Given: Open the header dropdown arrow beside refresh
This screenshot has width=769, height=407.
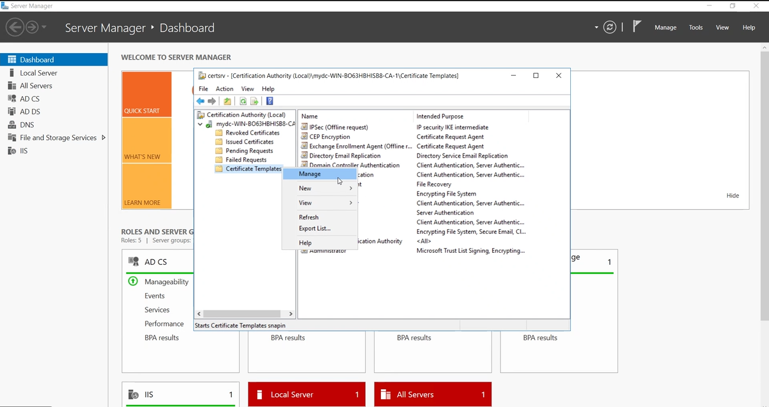Looking at the screenshot, I should tap(596, 27).
